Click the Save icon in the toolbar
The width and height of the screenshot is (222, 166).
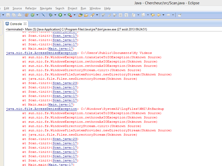coord(8,15)
